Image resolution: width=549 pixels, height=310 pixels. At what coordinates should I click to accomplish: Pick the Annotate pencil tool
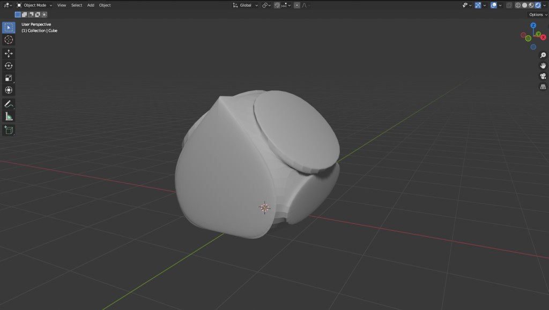[9, 104]
